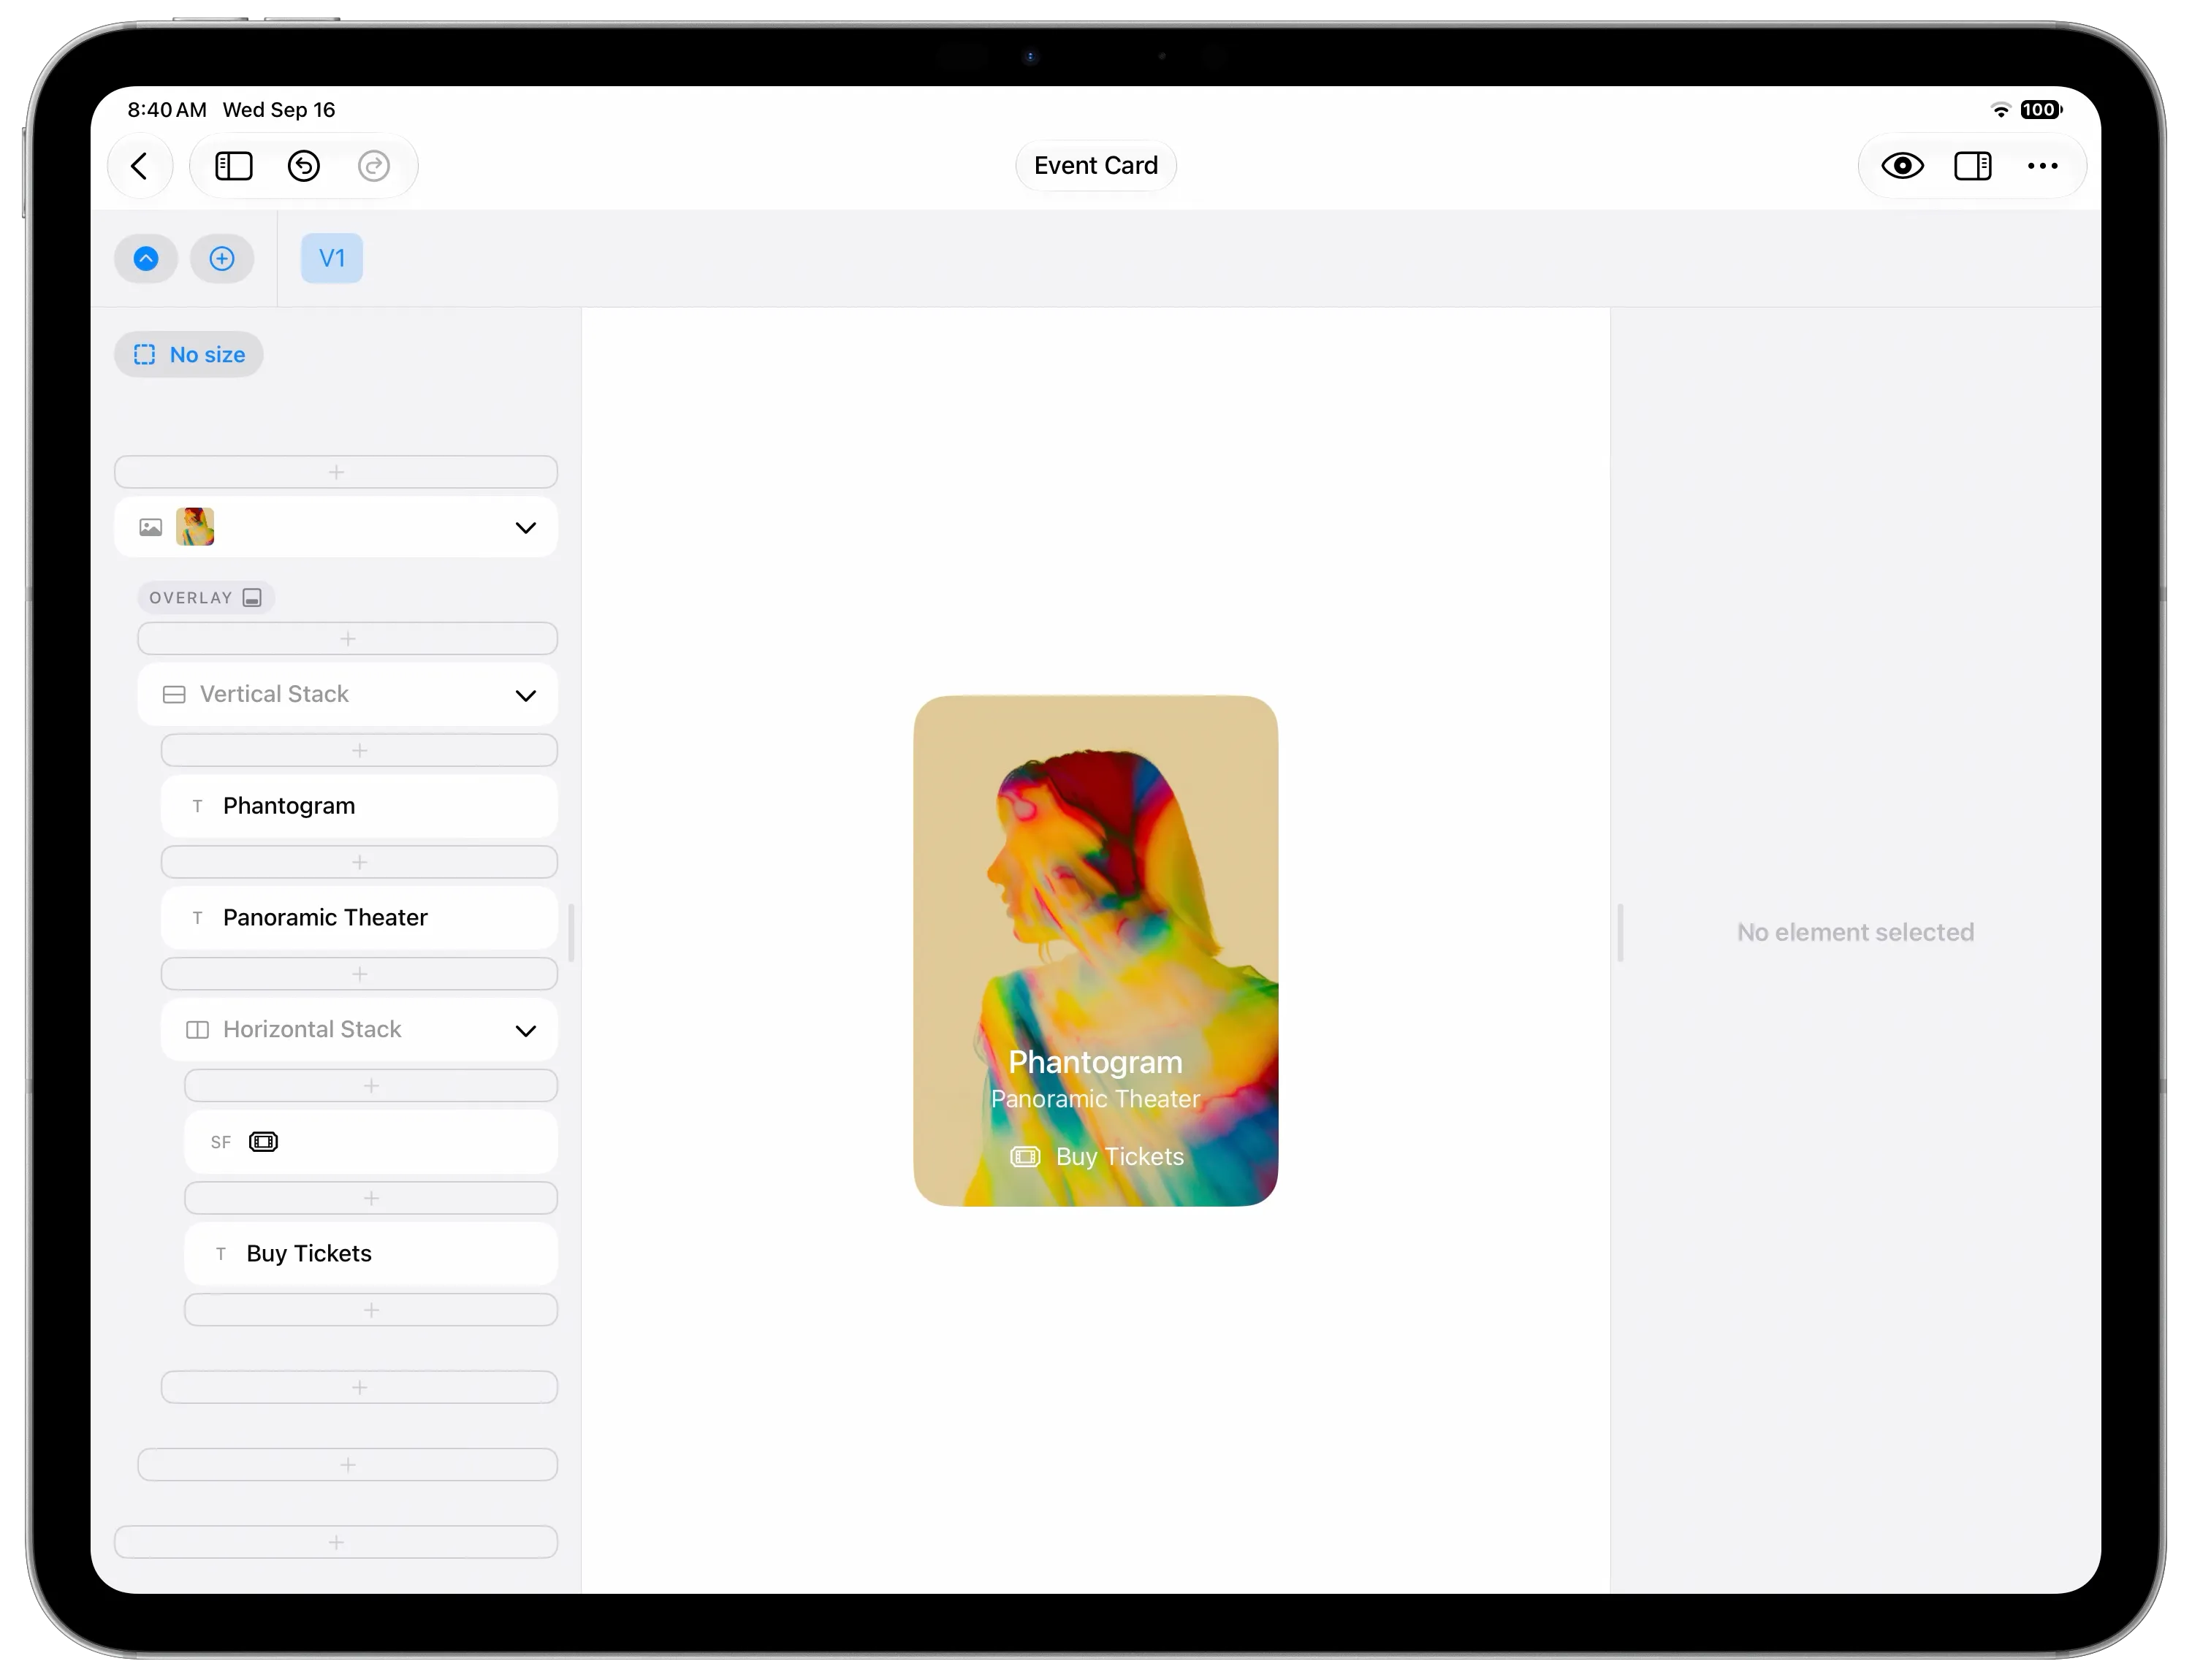
Task: Click the battery indicator in status bar
Action: (2041, 110)
